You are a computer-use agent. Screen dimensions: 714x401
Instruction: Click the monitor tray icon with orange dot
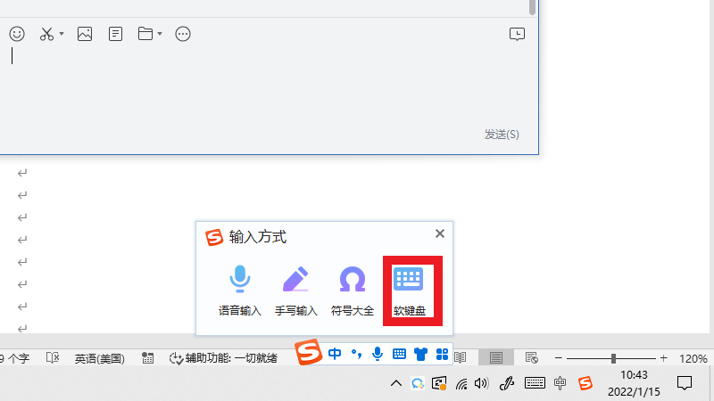coord(439,383)
